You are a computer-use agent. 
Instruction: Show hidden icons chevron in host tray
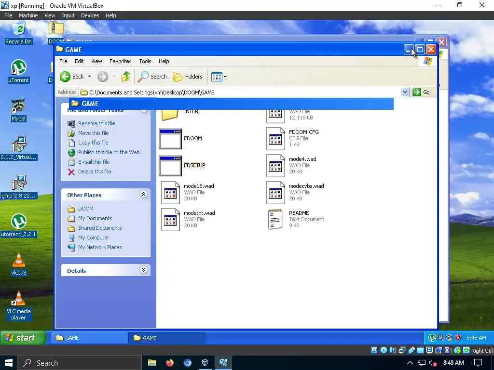coord(410,363)
